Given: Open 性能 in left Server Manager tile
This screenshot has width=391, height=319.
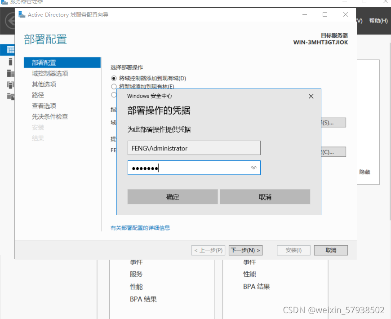Looking at the screenshot, I should point(136,287).
